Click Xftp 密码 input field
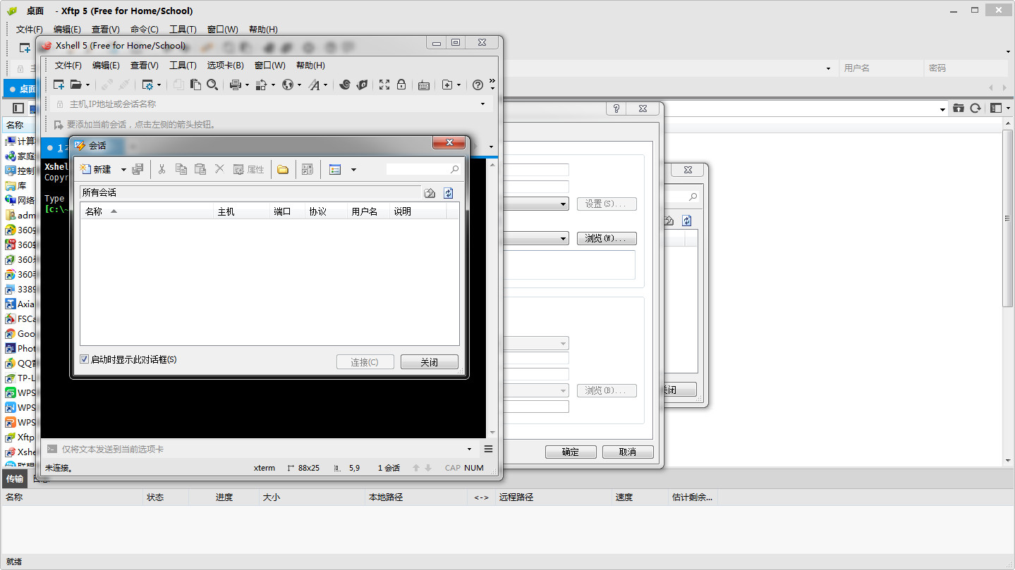1015x570 pixels. pos(966,68)
